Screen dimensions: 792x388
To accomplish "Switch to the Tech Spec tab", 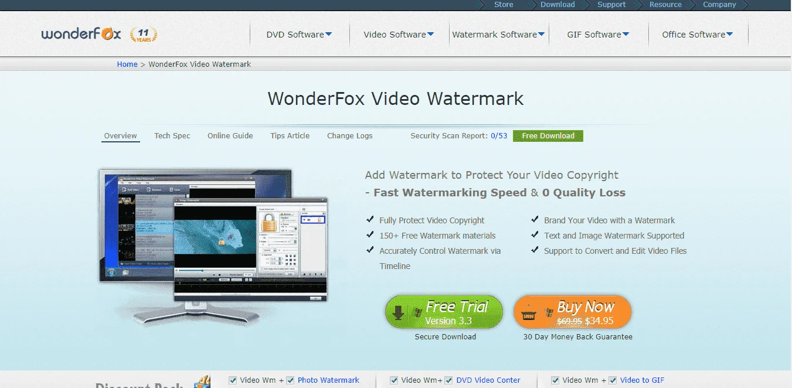I will coord(172,136).
